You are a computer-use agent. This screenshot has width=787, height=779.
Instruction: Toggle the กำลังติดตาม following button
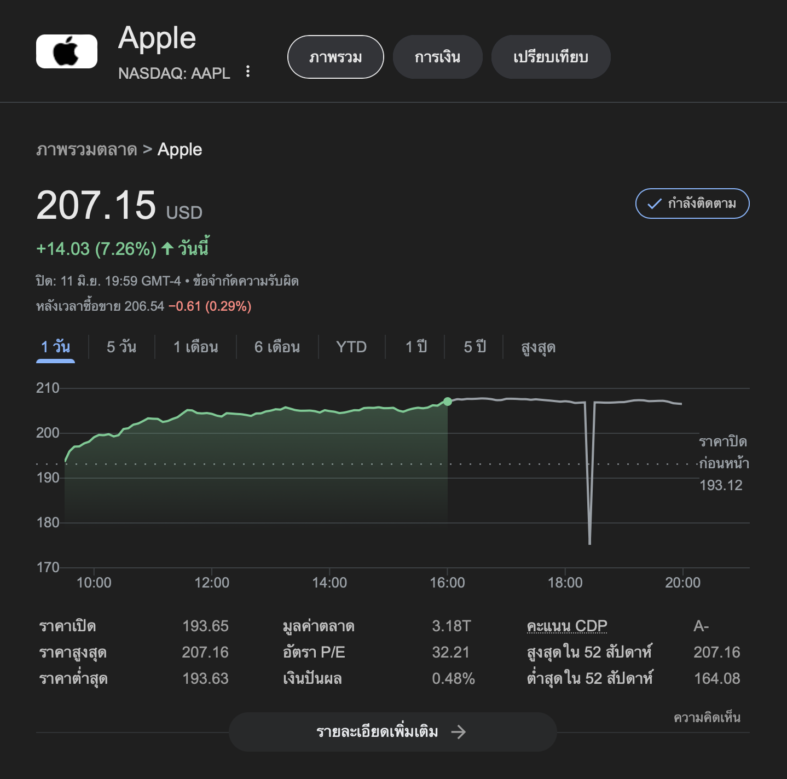[692, 204]
